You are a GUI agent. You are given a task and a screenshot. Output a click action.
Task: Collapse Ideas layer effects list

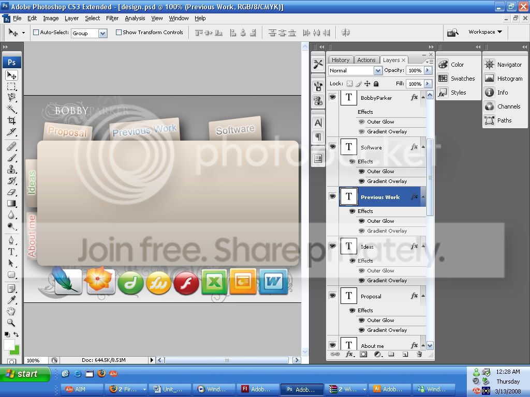423,246
